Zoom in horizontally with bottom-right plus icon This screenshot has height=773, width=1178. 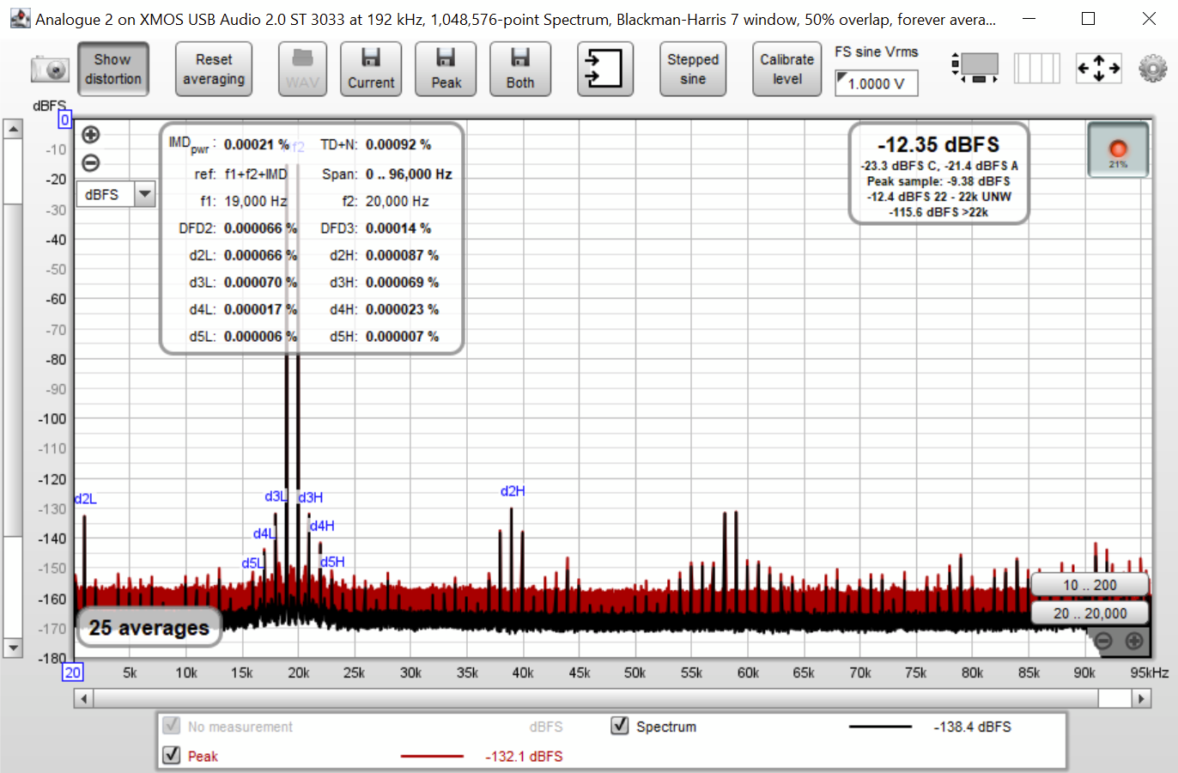pos(1134,641)
